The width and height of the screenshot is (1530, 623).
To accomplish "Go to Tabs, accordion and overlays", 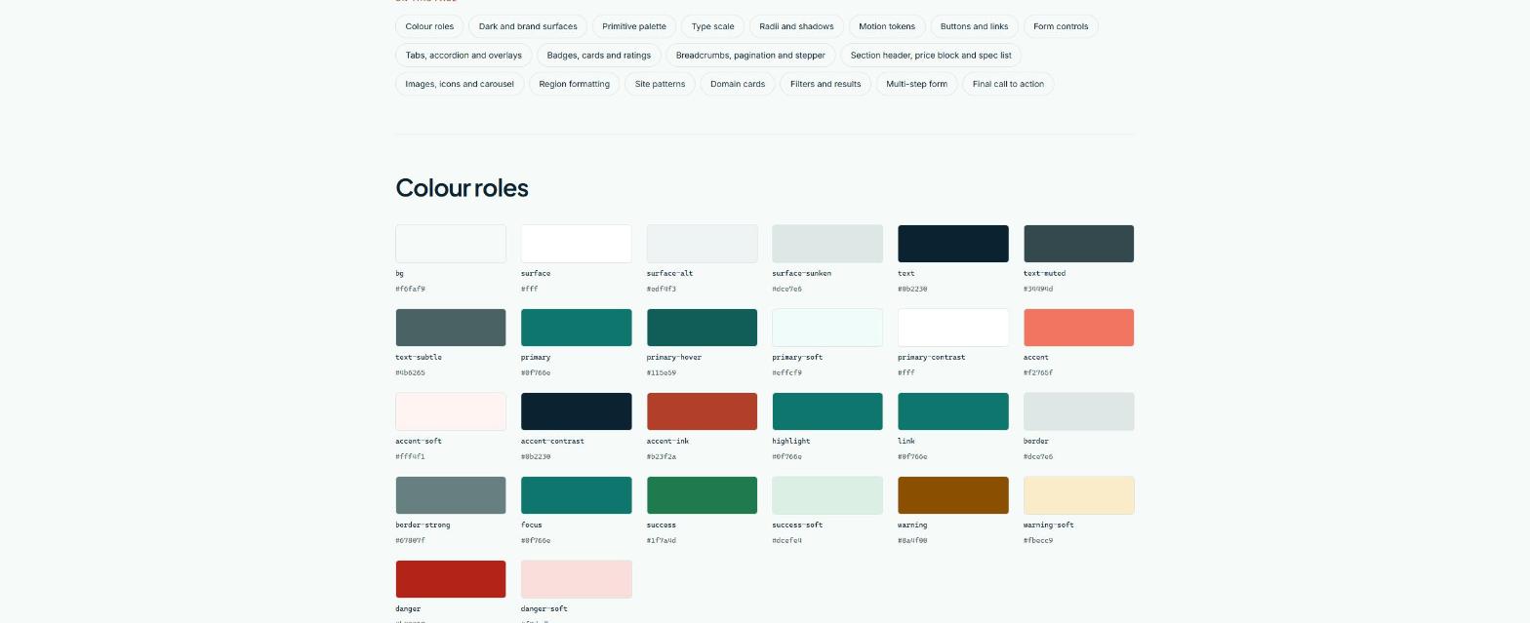I will (x=463, y=56).
